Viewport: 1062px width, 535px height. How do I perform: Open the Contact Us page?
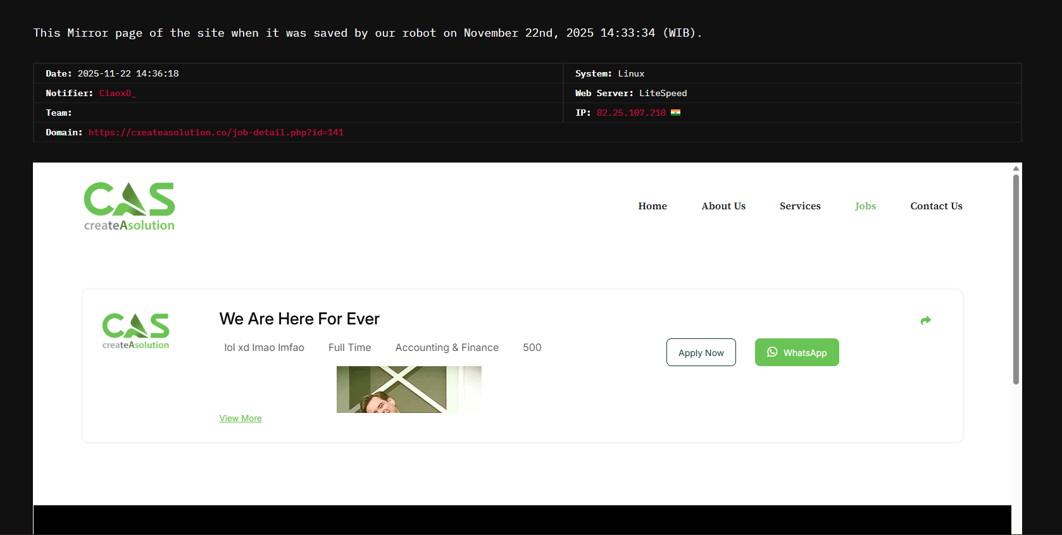click(x=935, y=206)
